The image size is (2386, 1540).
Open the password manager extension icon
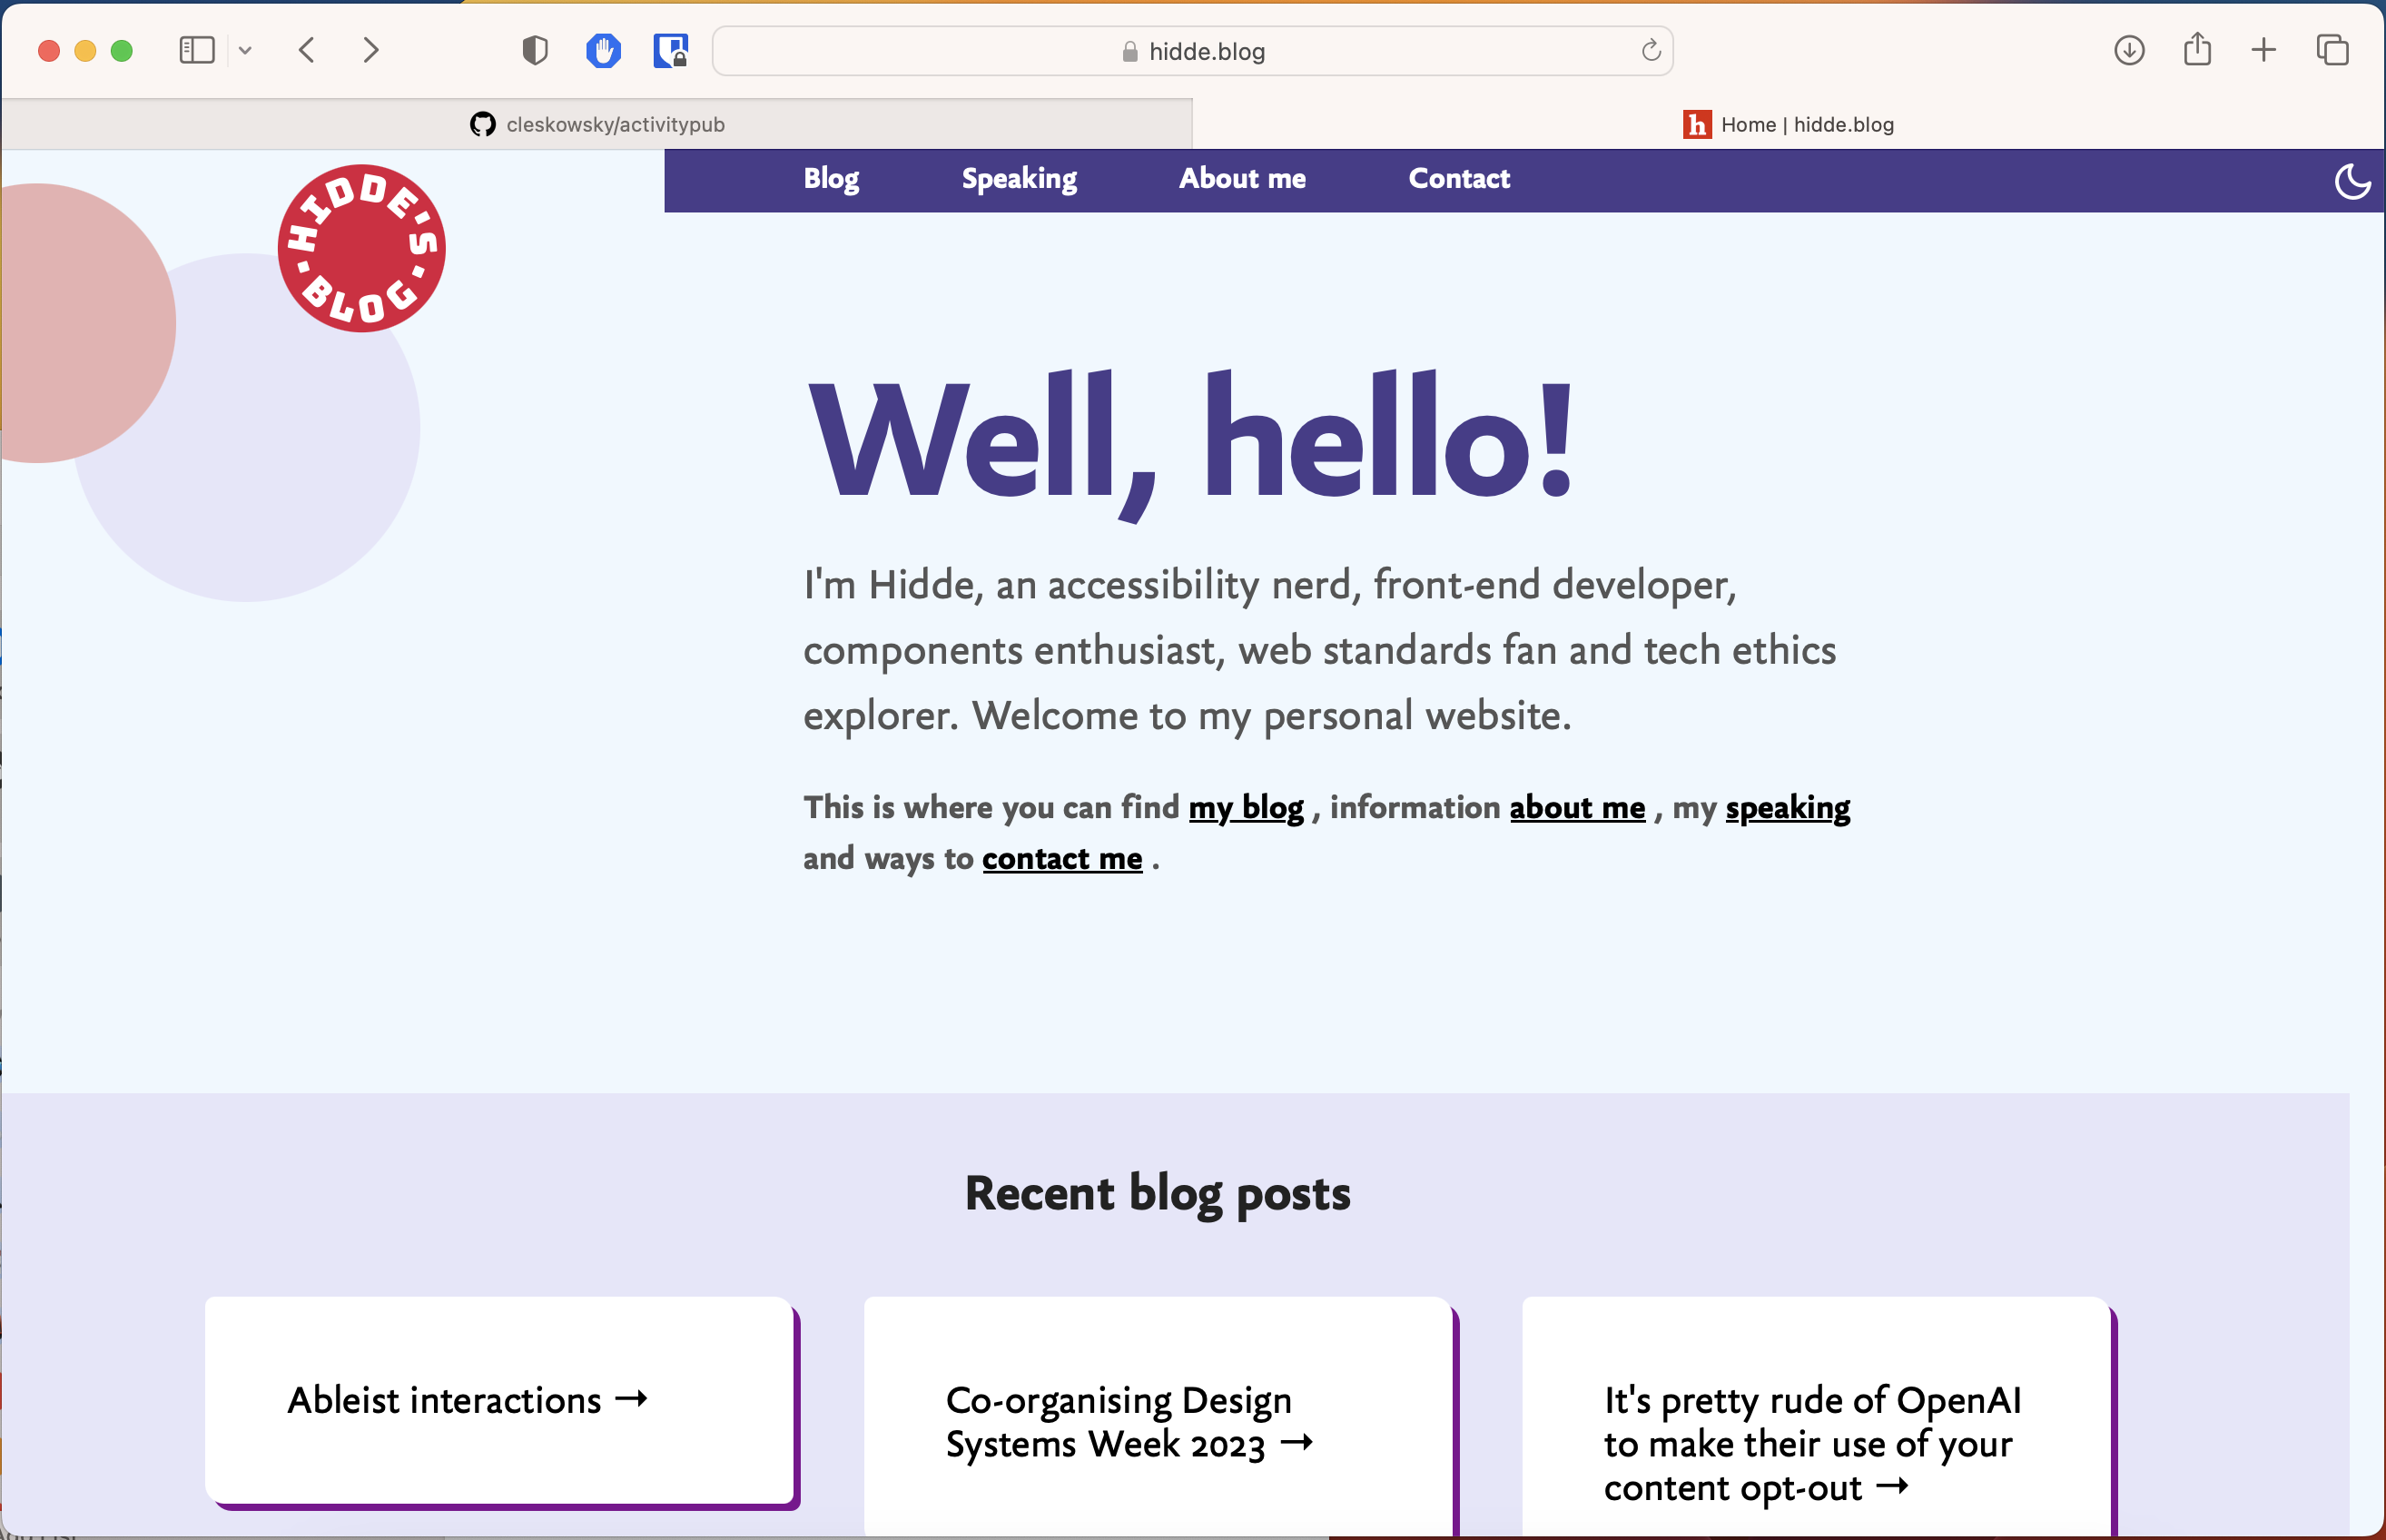click(x=671, y=50)
